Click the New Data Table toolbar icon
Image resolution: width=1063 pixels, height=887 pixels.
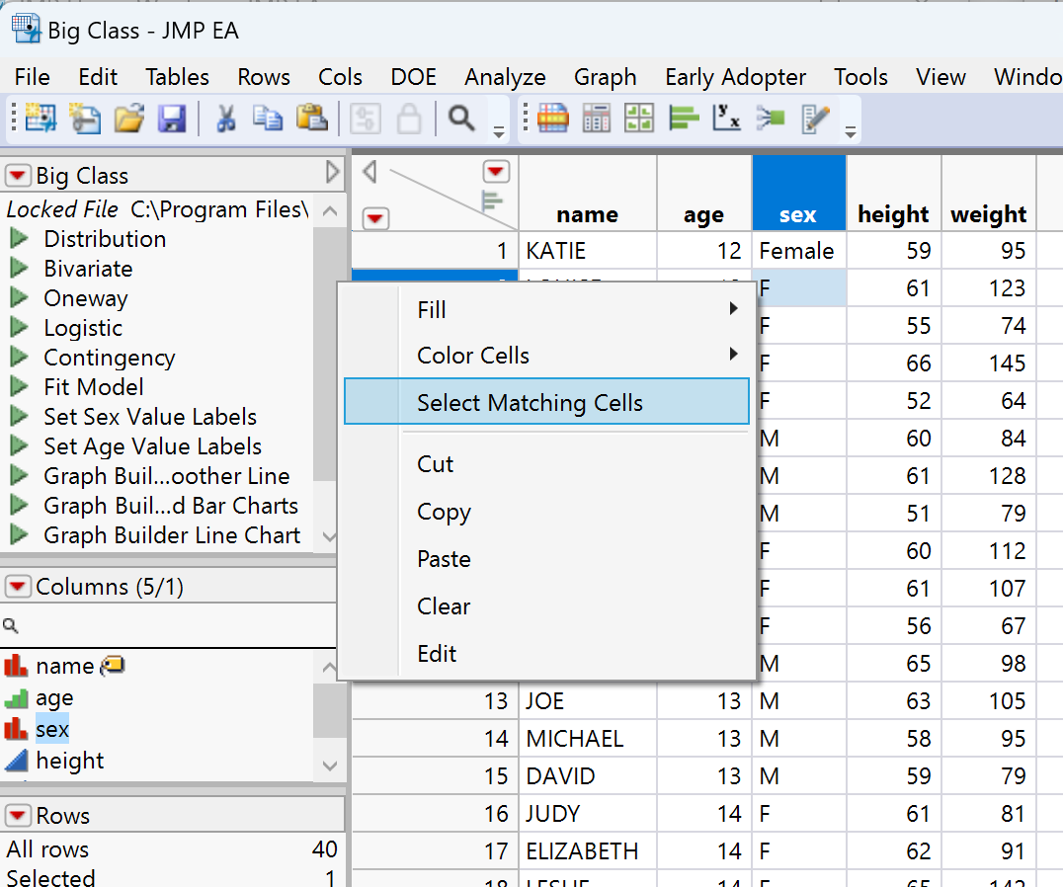[41, 120]
